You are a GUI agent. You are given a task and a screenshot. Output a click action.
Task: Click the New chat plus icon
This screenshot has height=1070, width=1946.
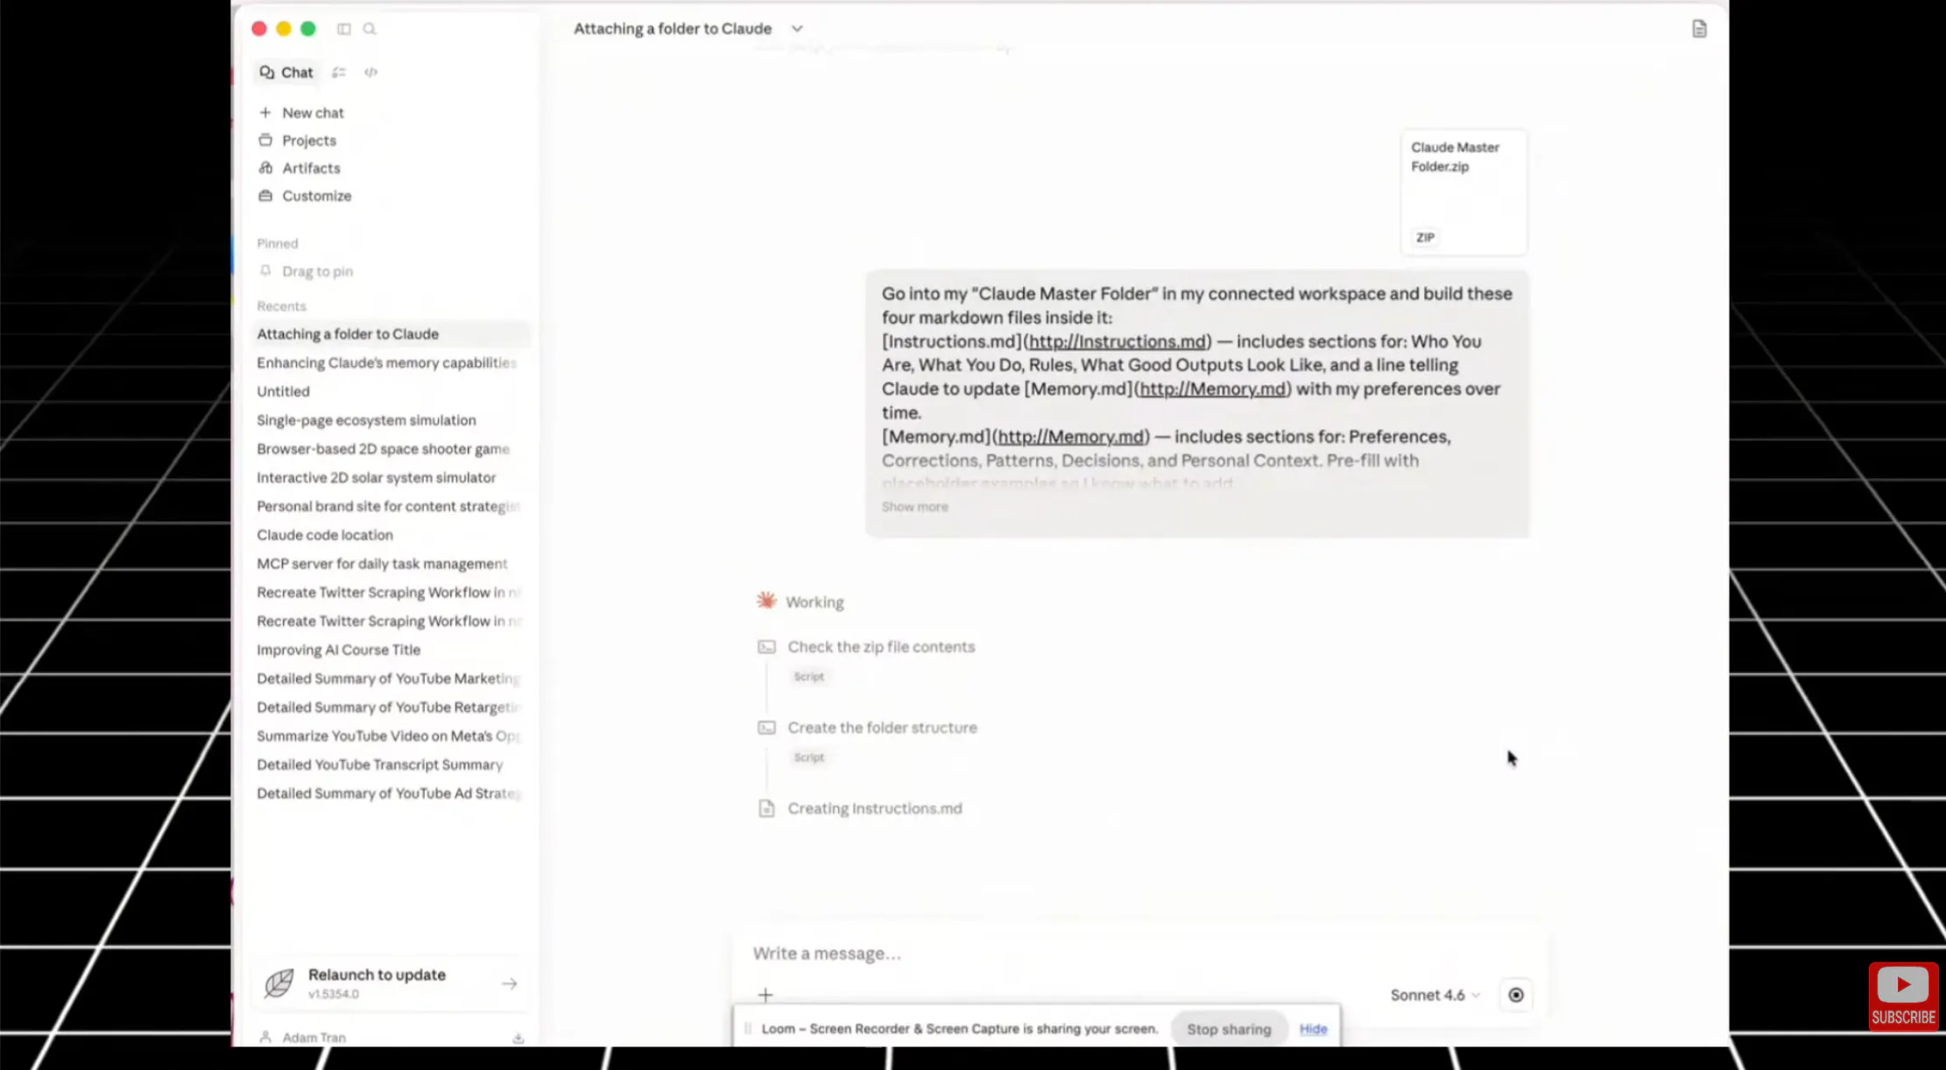click(265, 112)
